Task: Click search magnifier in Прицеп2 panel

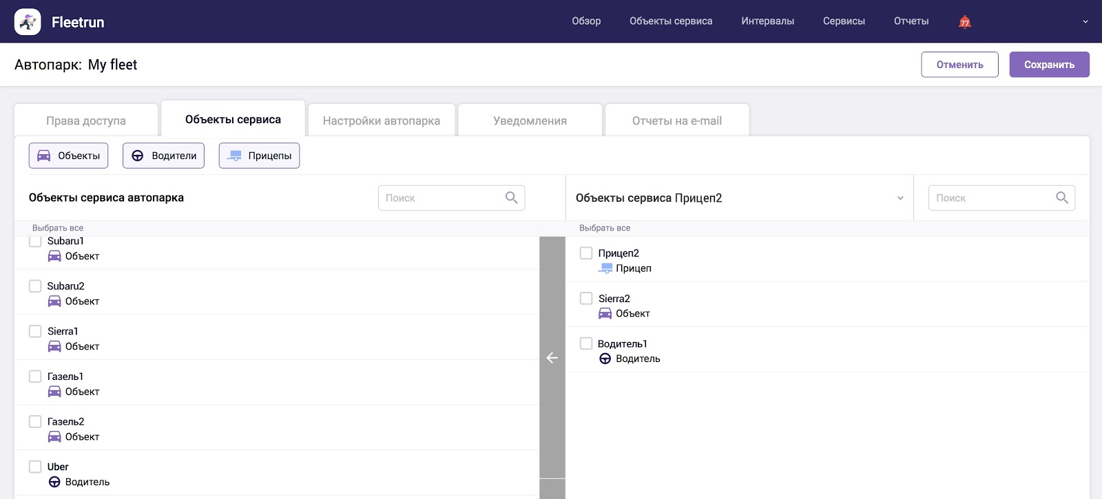Action: tap(1061, 198)
